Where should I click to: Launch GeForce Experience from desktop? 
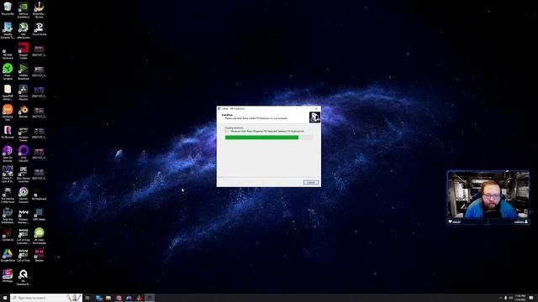[x=24, y=9]
